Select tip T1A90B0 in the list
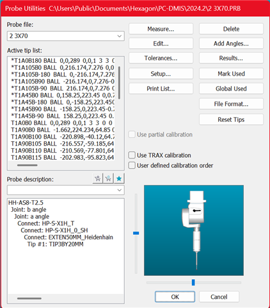The height and width of the screenshot is (308, 270). (x=63, y=130)
